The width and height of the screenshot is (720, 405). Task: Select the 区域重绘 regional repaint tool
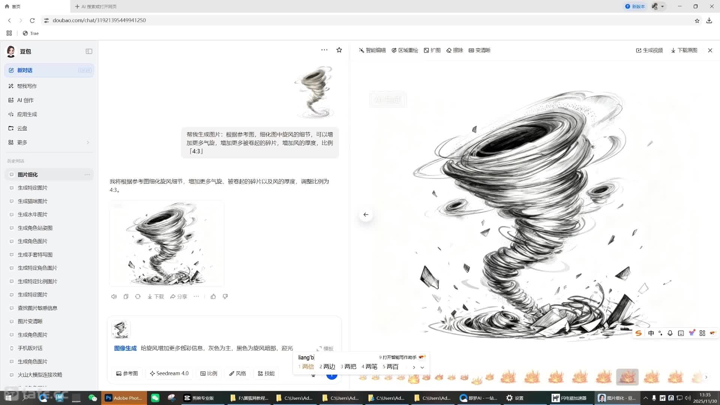405,50
